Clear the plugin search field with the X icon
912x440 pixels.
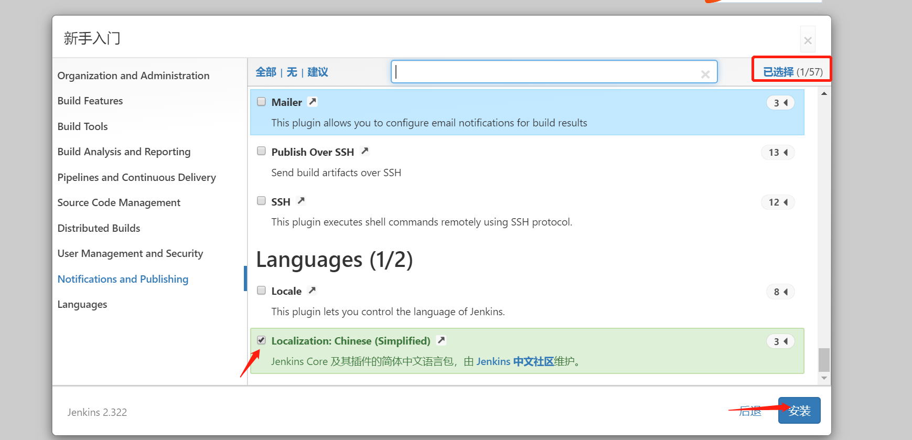pos(705,74)
